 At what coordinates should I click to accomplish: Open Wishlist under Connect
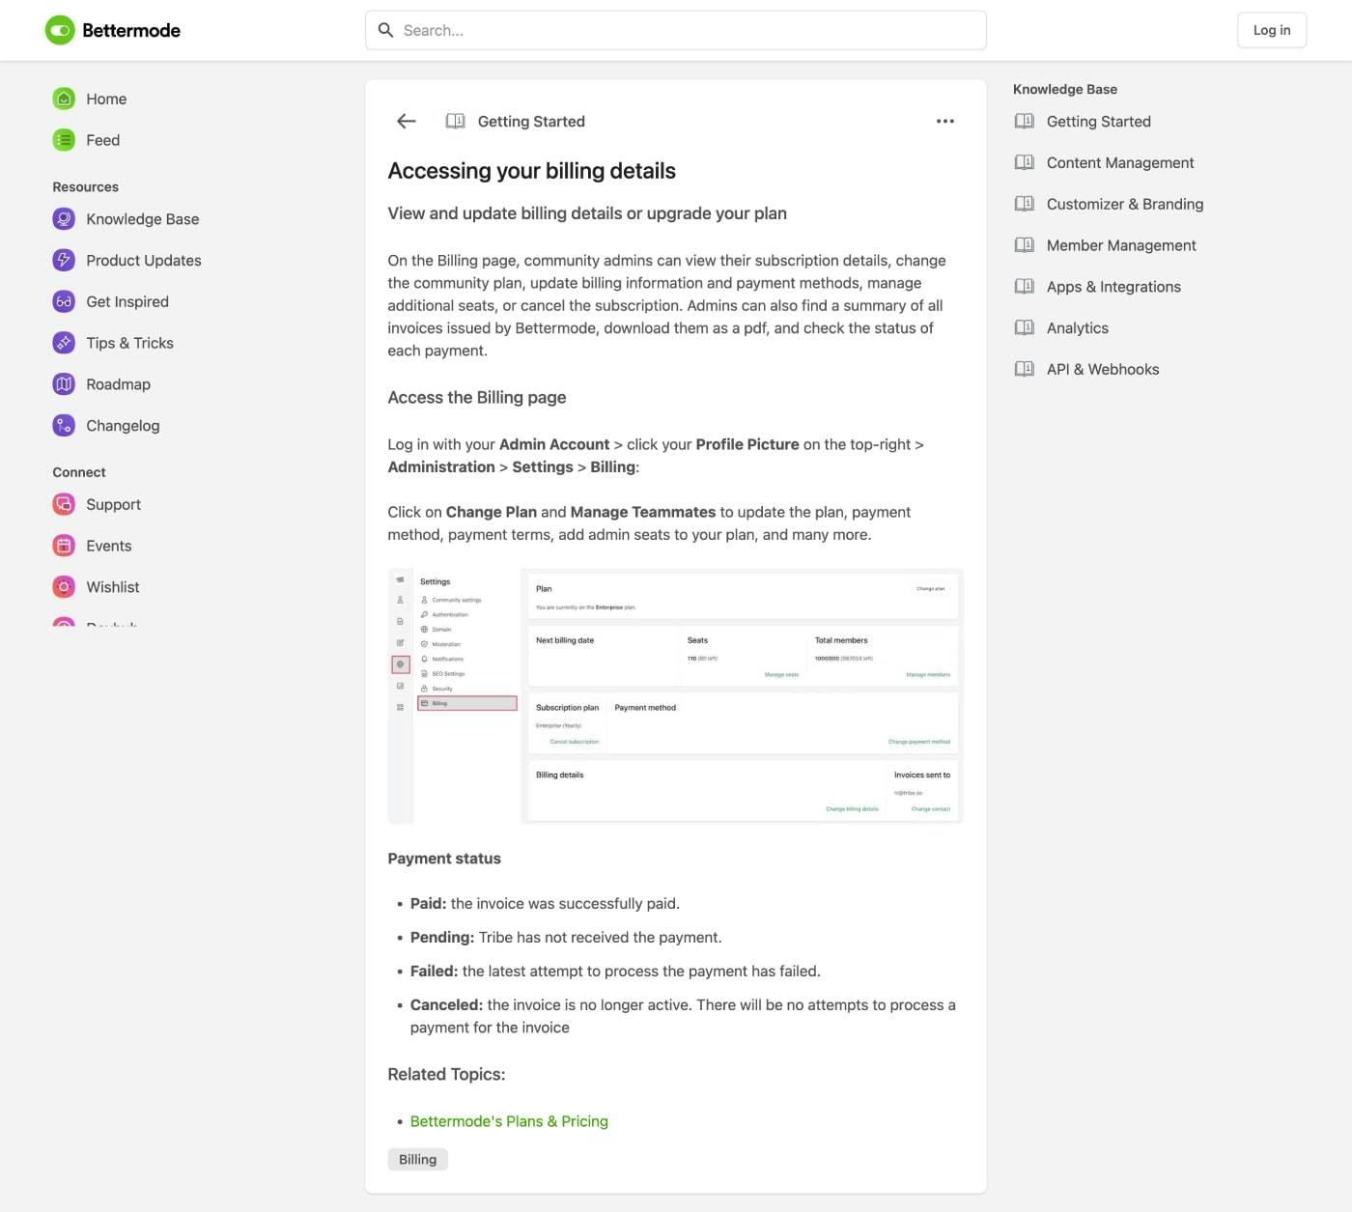tap(113, 587)
